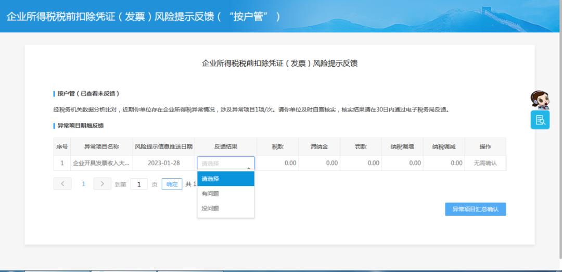Click the 风险提示信息推送日期 column header
This screenshot has height=272, width=562.
pos(164,146)
